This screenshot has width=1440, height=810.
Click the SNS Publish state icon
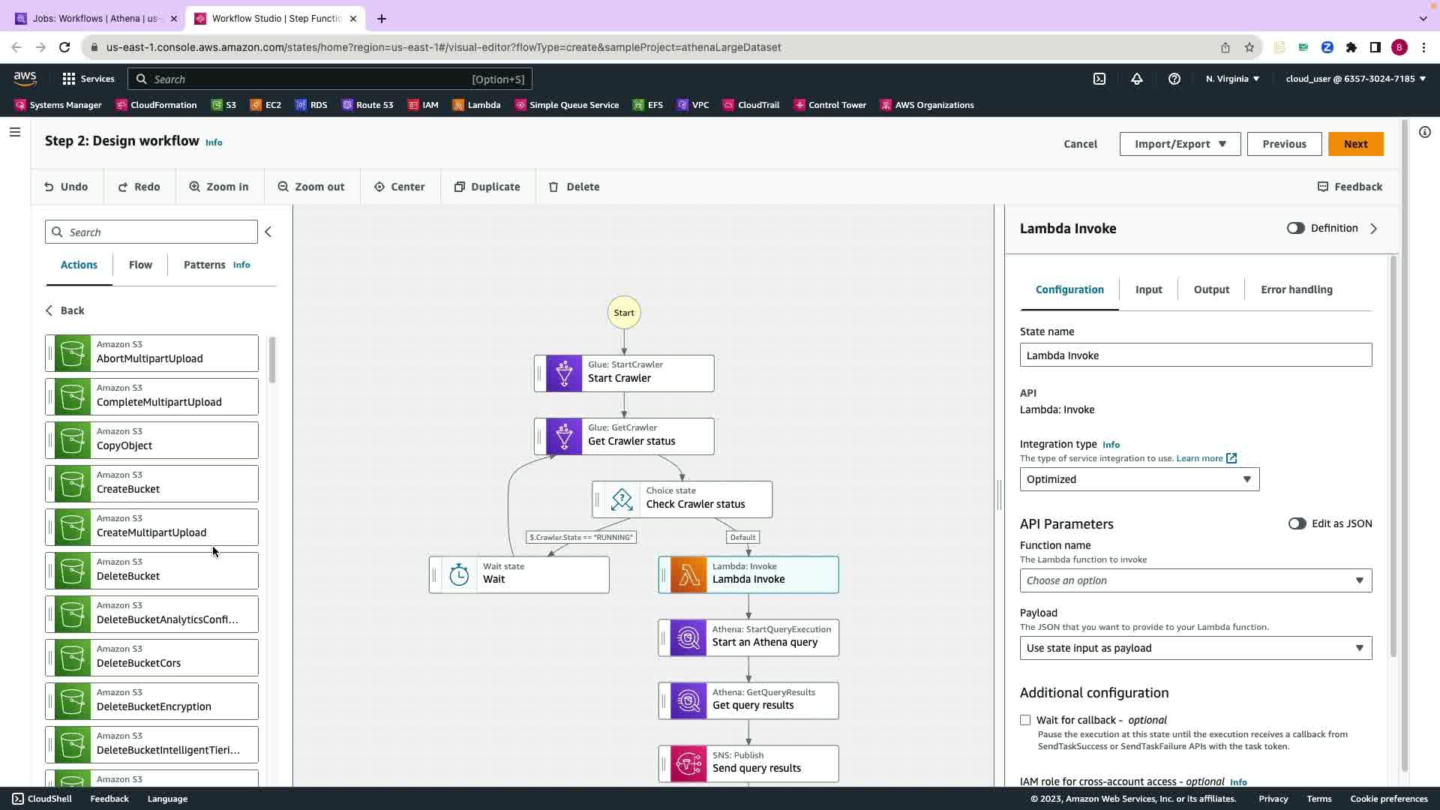coord(688,764)
